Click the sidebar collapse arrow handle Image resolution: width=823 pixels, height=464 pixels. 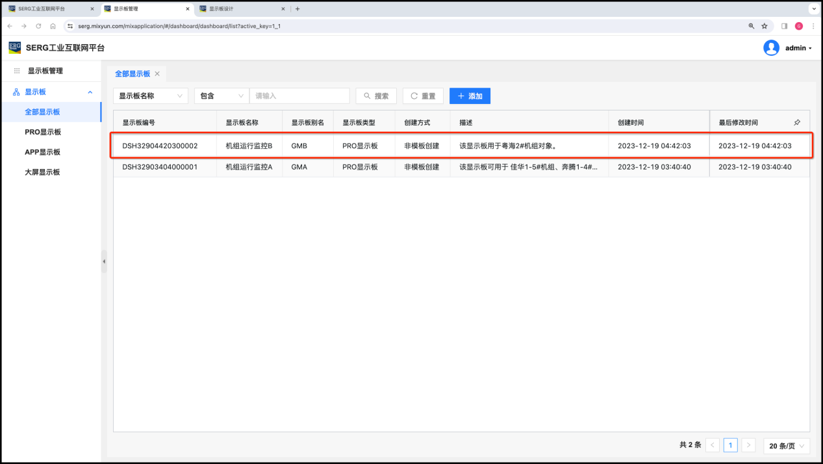coord(104,261)
